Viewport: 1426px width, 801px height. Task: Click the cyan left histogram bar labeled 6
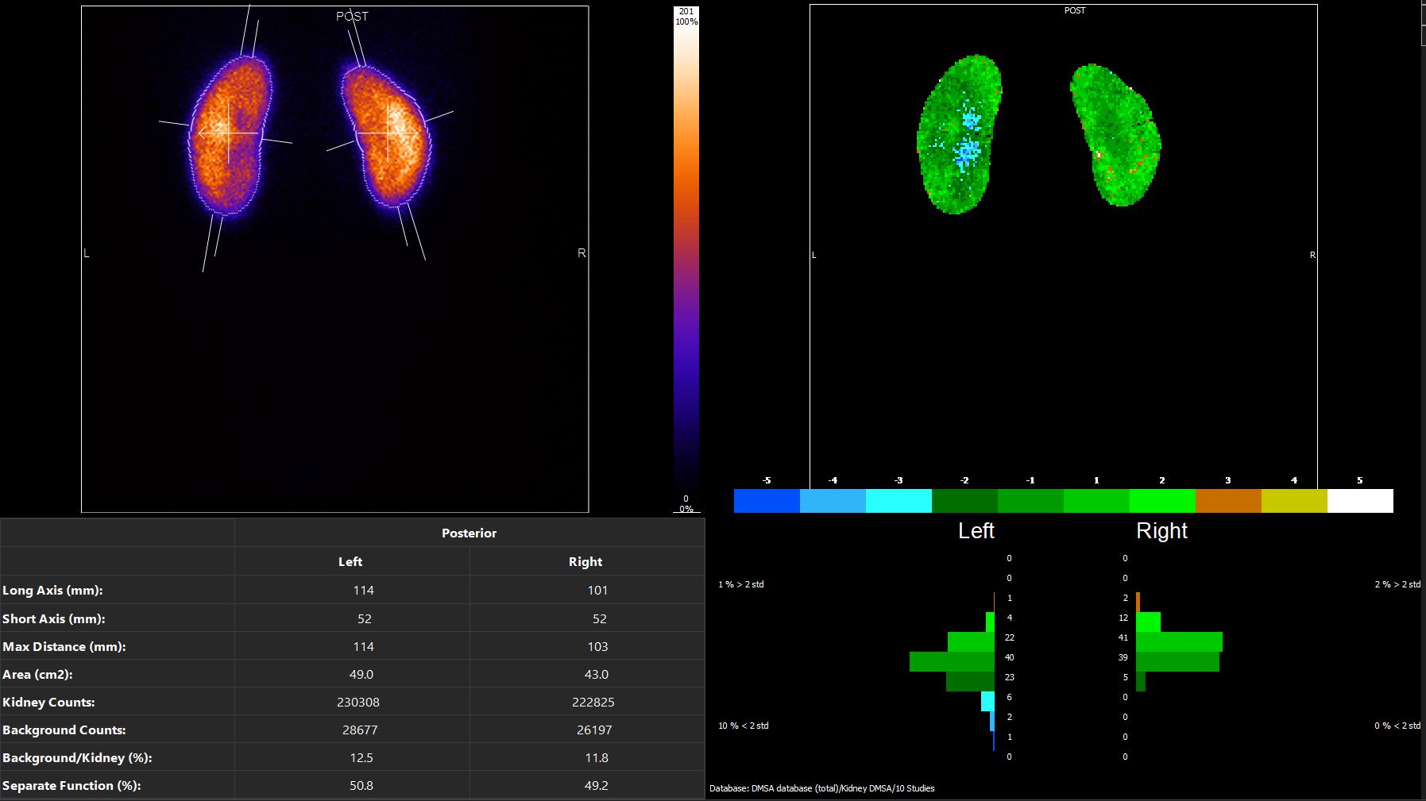(x=987, y=701)
